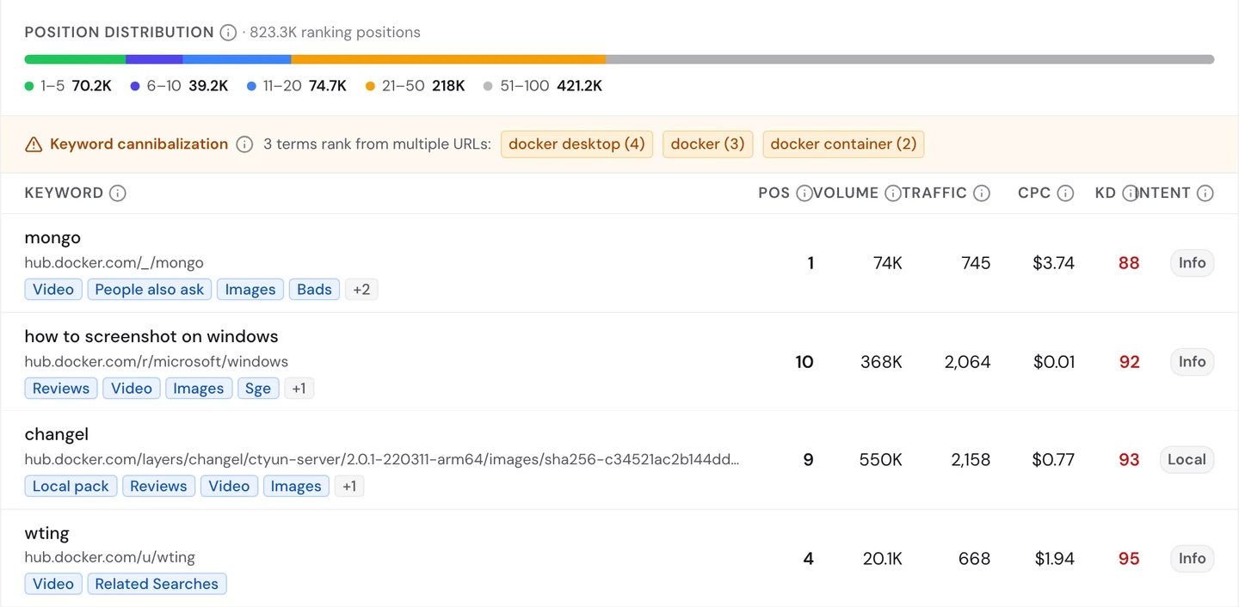The image size is (1239, 607).
Task: Click Images tag in changel row
Action: (296, 487)
